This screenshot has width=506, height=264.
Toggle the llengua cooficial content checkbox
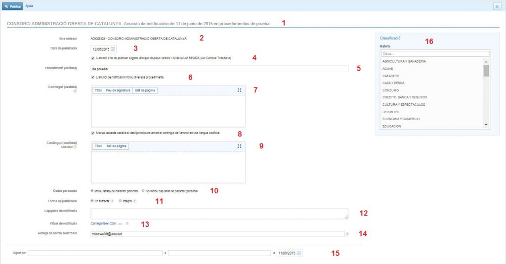click(93, 133)
